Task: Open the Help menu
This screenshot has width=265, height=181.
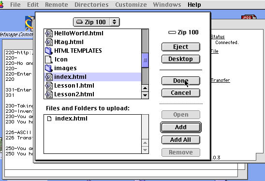Action: click(x=194, y=4)
